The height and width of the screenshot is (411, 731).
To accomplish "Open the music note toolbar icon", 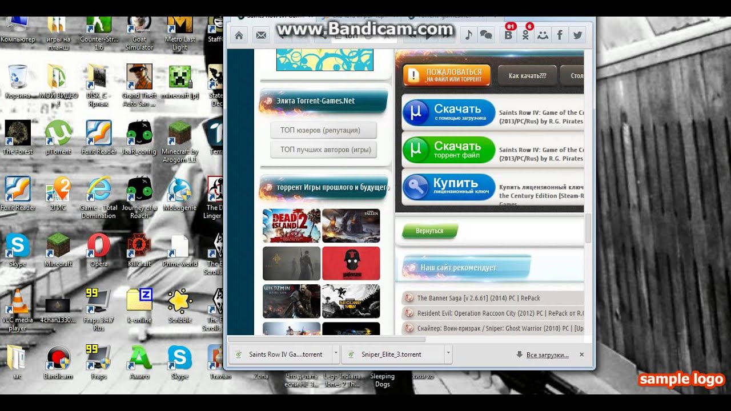I will [468, 35].
